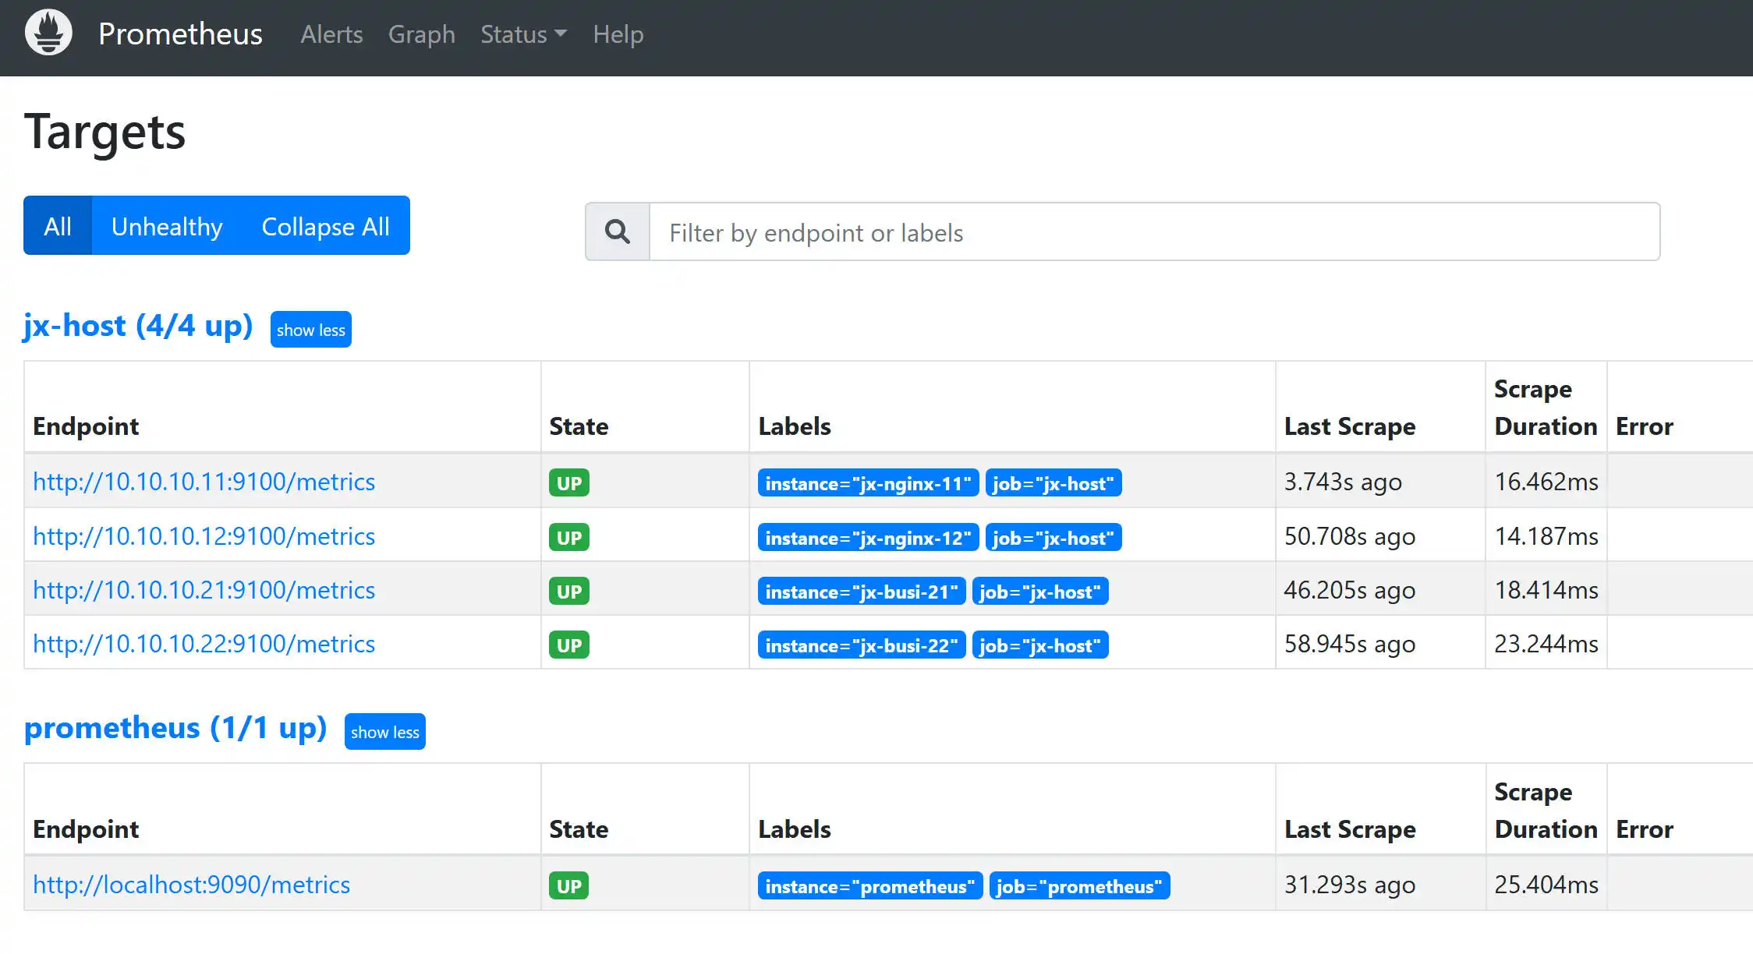Click job="jx-host" label in jx-busi-22 row
The height and width of the screenshot is (954, 1753).
[x=1040, y=645]
